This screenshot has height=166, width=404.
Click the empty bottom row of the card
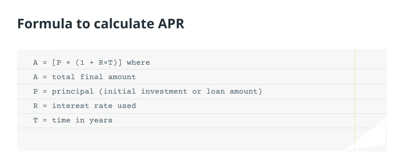[x=167, y=139]
